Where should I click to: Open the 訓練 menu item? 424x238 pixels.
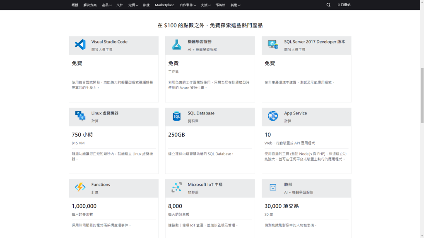(x=146, y=5)
